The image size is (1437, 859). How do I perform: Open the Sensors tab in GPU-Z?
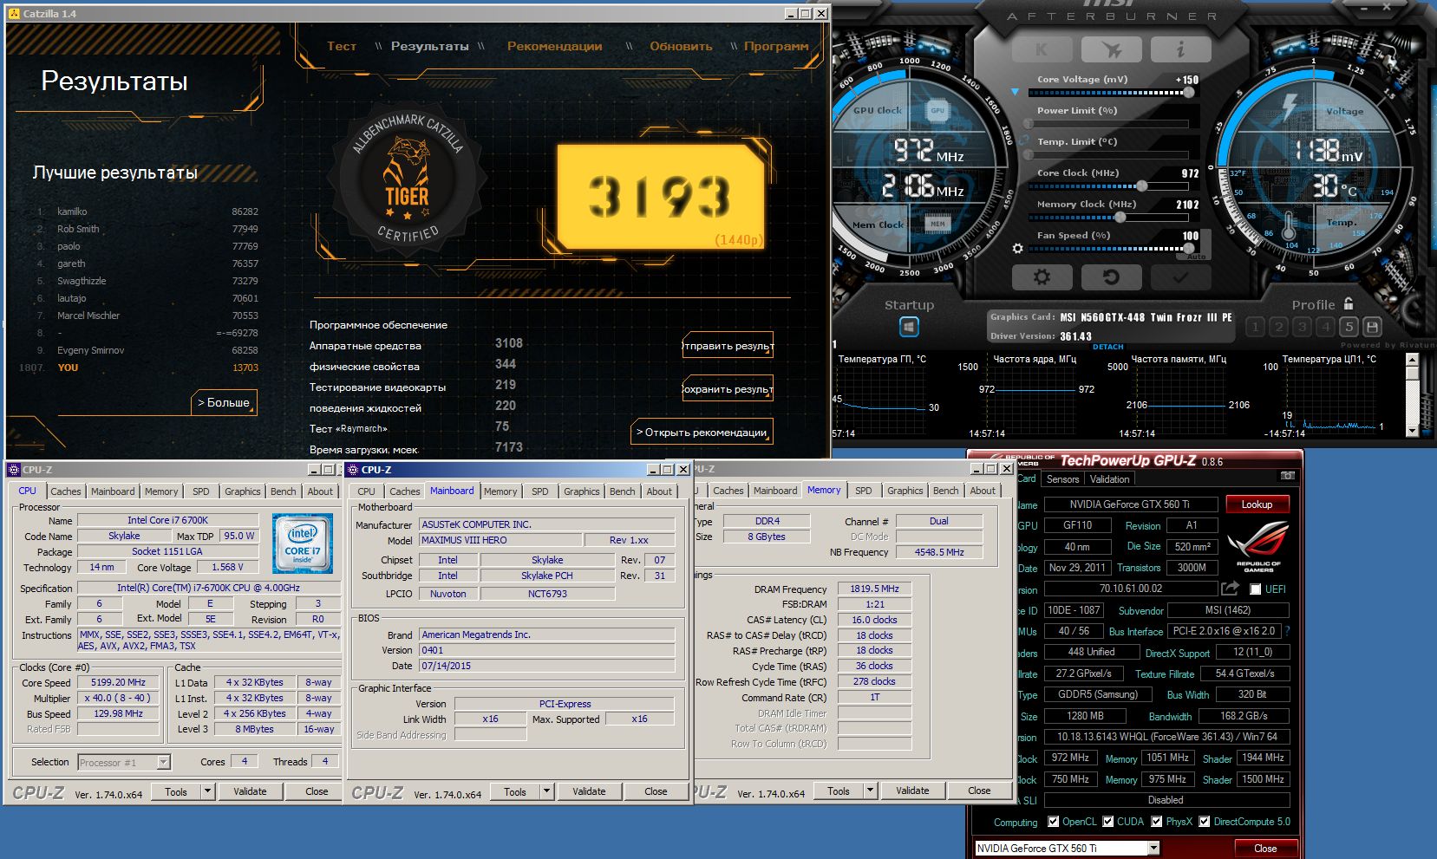click(x=1062, y=478)
